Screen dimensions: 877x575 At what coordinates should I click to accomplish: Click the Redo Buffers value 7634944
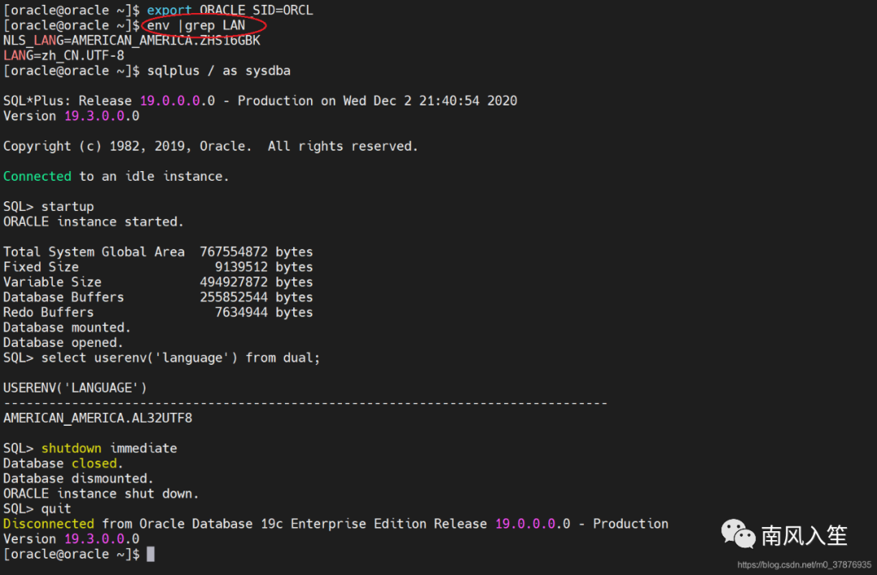(x=242, y=312)
